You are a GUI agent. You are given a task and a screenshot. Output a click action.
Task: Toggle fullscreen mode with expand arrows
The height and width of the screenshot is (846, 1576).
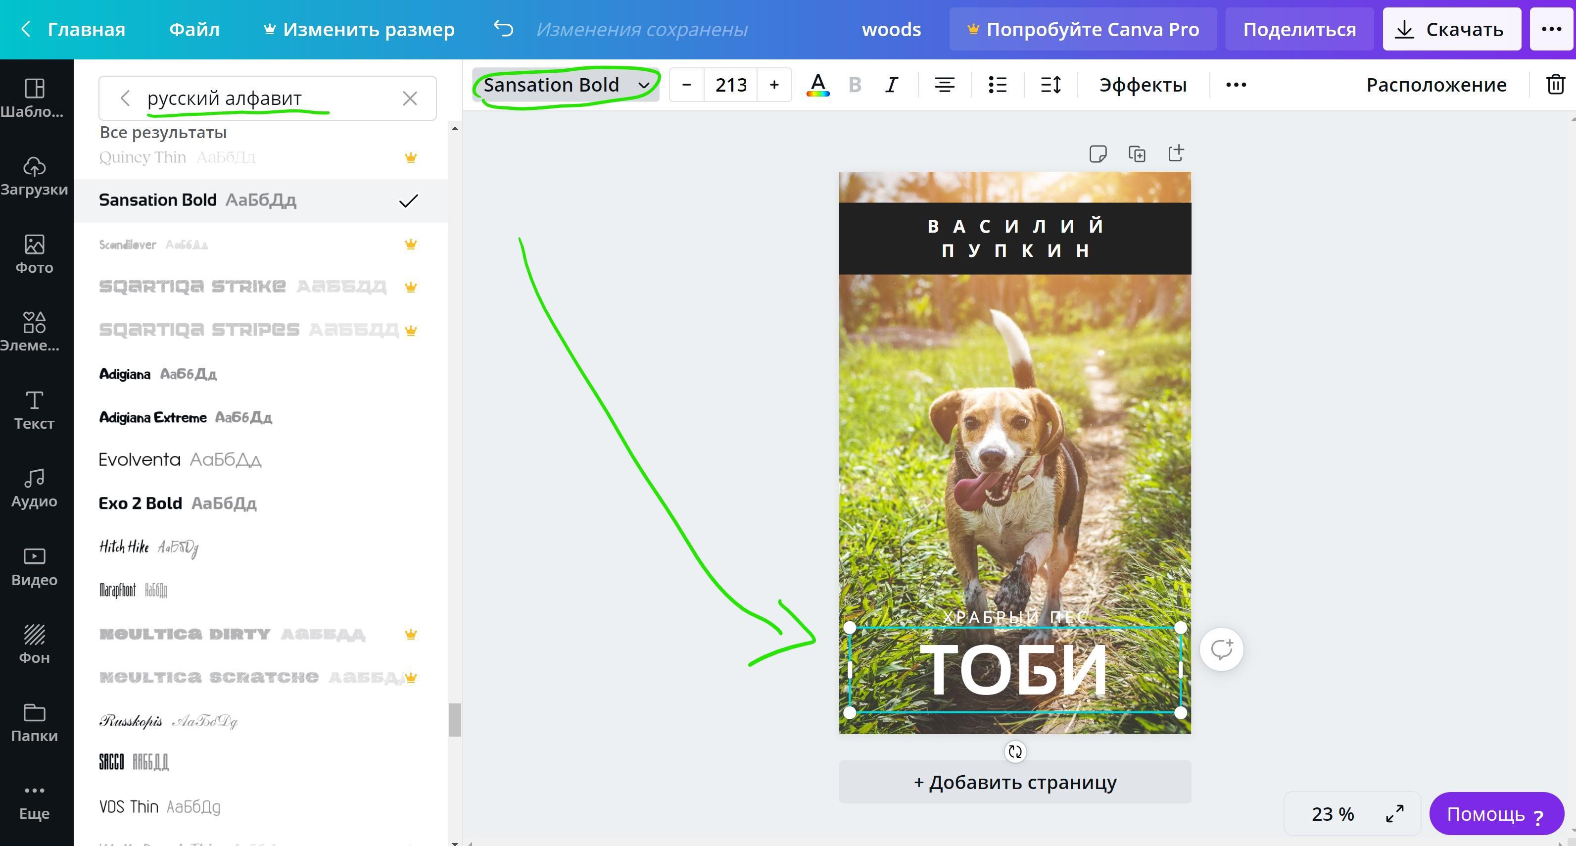tap(1394, 813)
